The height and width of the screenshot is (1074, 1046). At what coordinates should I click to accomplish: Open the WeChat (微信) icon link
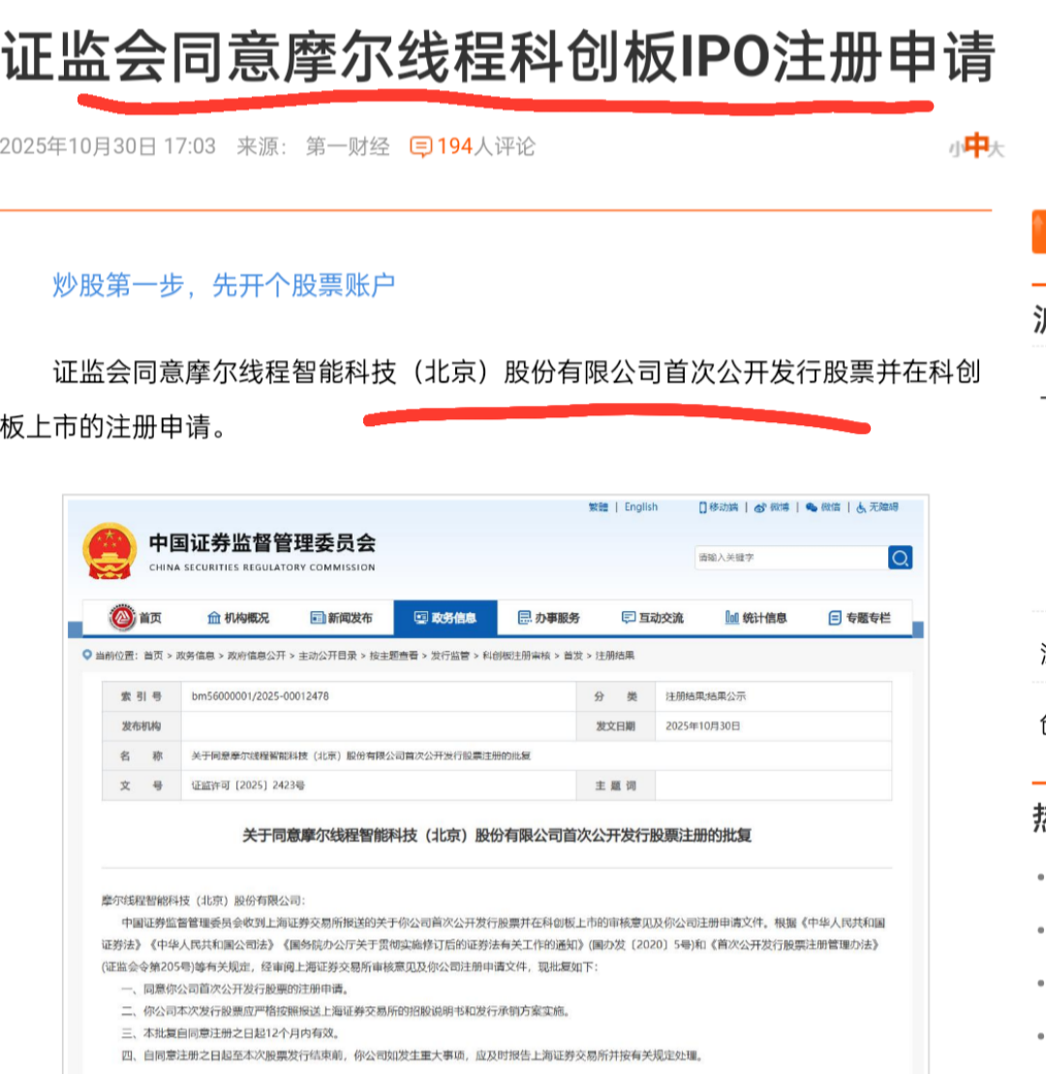822,506
